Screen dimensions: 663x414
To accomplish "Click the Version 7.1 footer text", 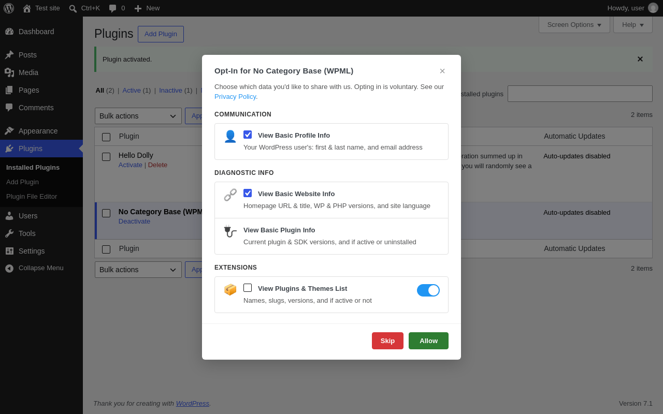I will point(636,403).
